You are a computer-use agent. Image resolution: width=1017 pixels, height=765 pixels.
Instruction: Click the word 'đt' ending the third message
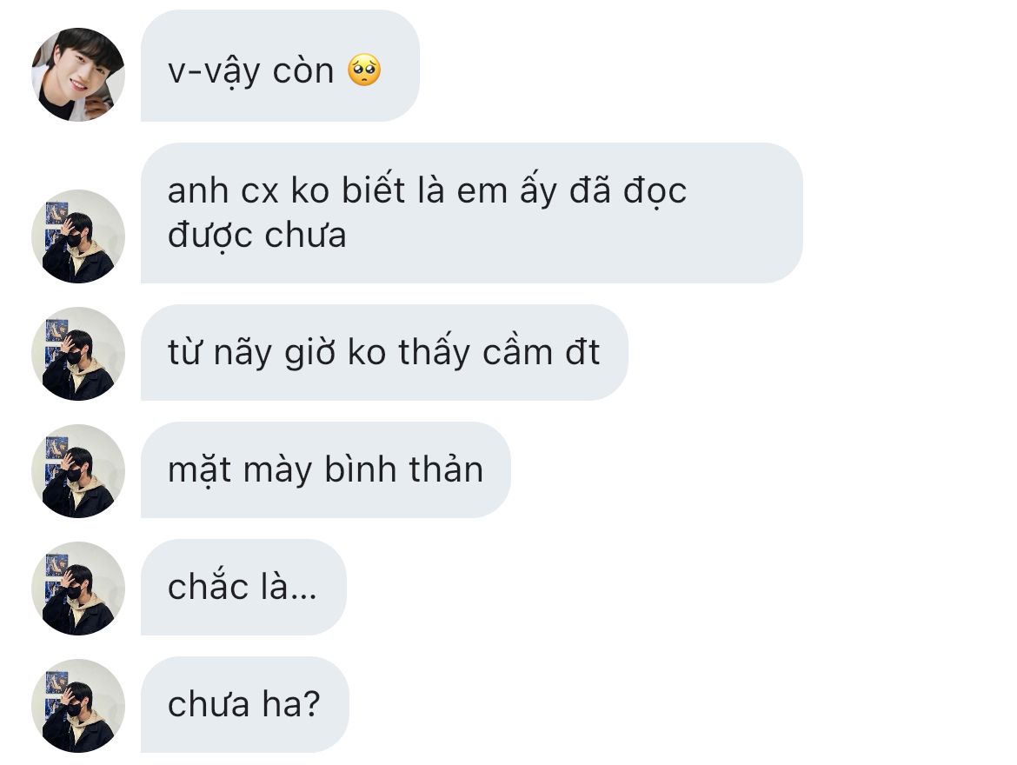(x=582, y=352)
